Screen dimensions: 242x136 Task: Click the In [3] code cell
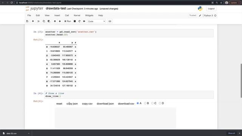click(x=129, y=33)
